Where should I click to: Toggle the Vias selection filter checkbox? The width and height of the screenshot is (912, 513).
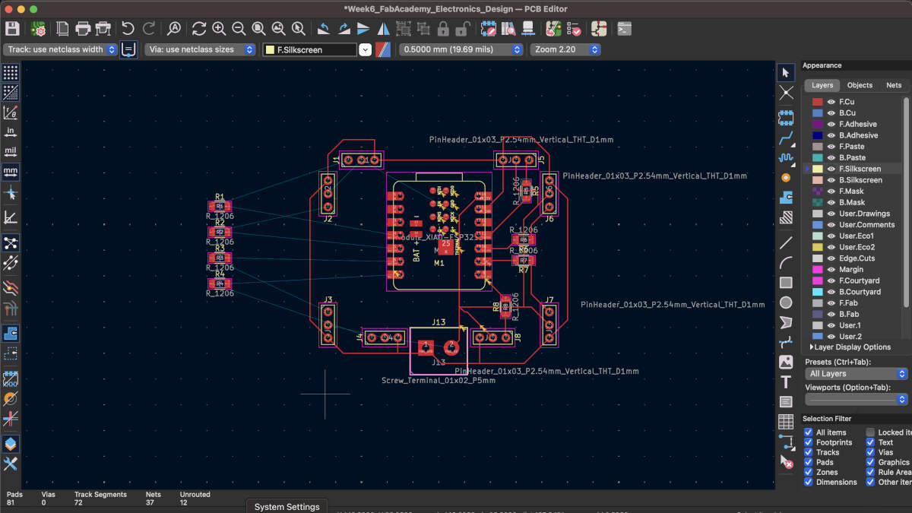(871, 452)
